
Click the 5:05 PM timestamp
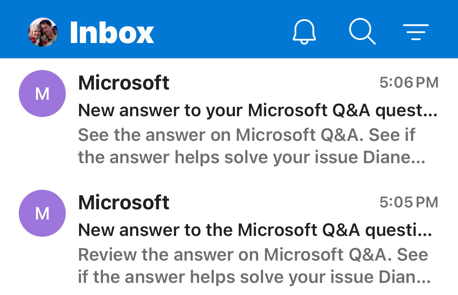(x=409, y=202)
